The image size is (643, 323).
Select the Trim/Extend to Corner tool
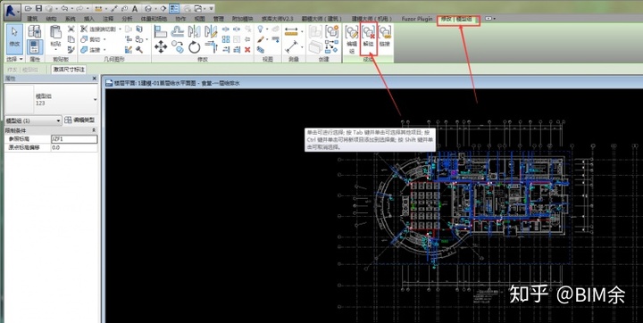211,46
